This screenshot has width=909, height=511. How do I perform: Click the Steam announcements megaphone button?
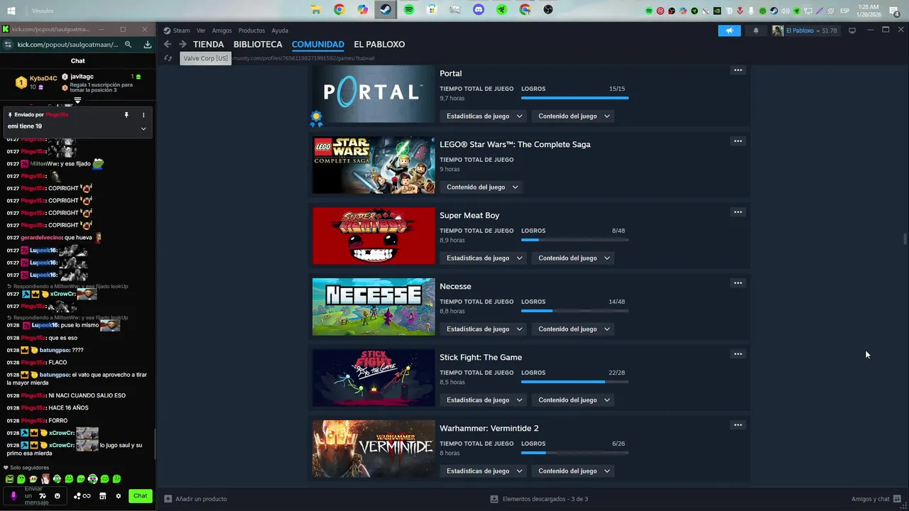pos(729,31)
